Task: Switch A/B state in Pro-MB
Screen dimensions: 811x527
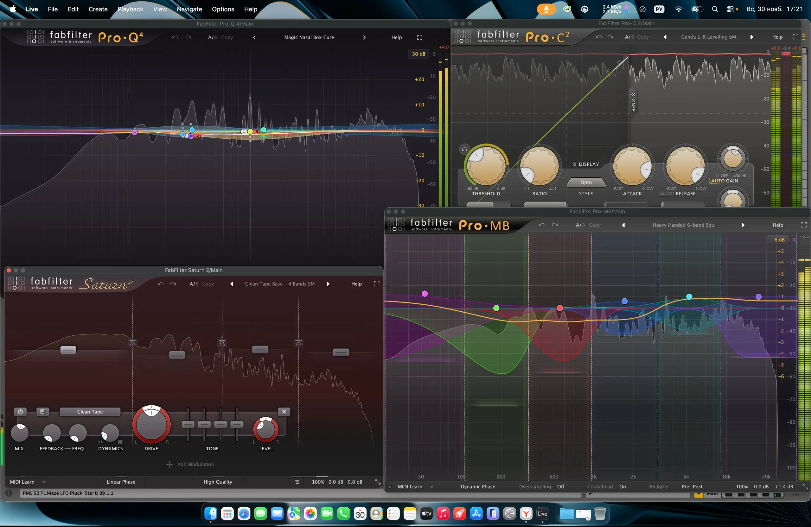Action: click(580, 225)
